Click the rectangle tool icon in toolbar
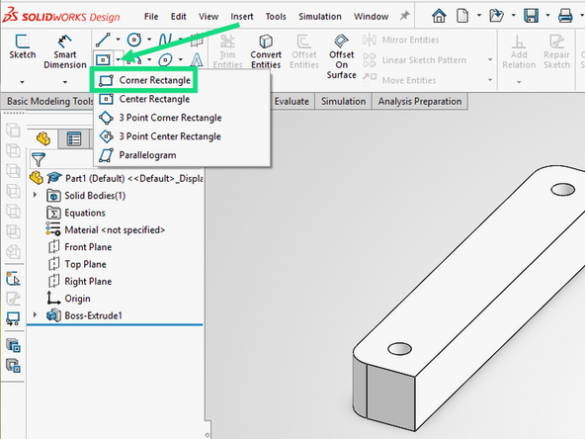 coord(103,59)
